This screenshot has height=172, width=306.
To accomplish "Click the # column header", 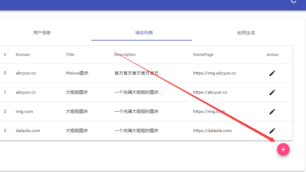I will 5,54.
